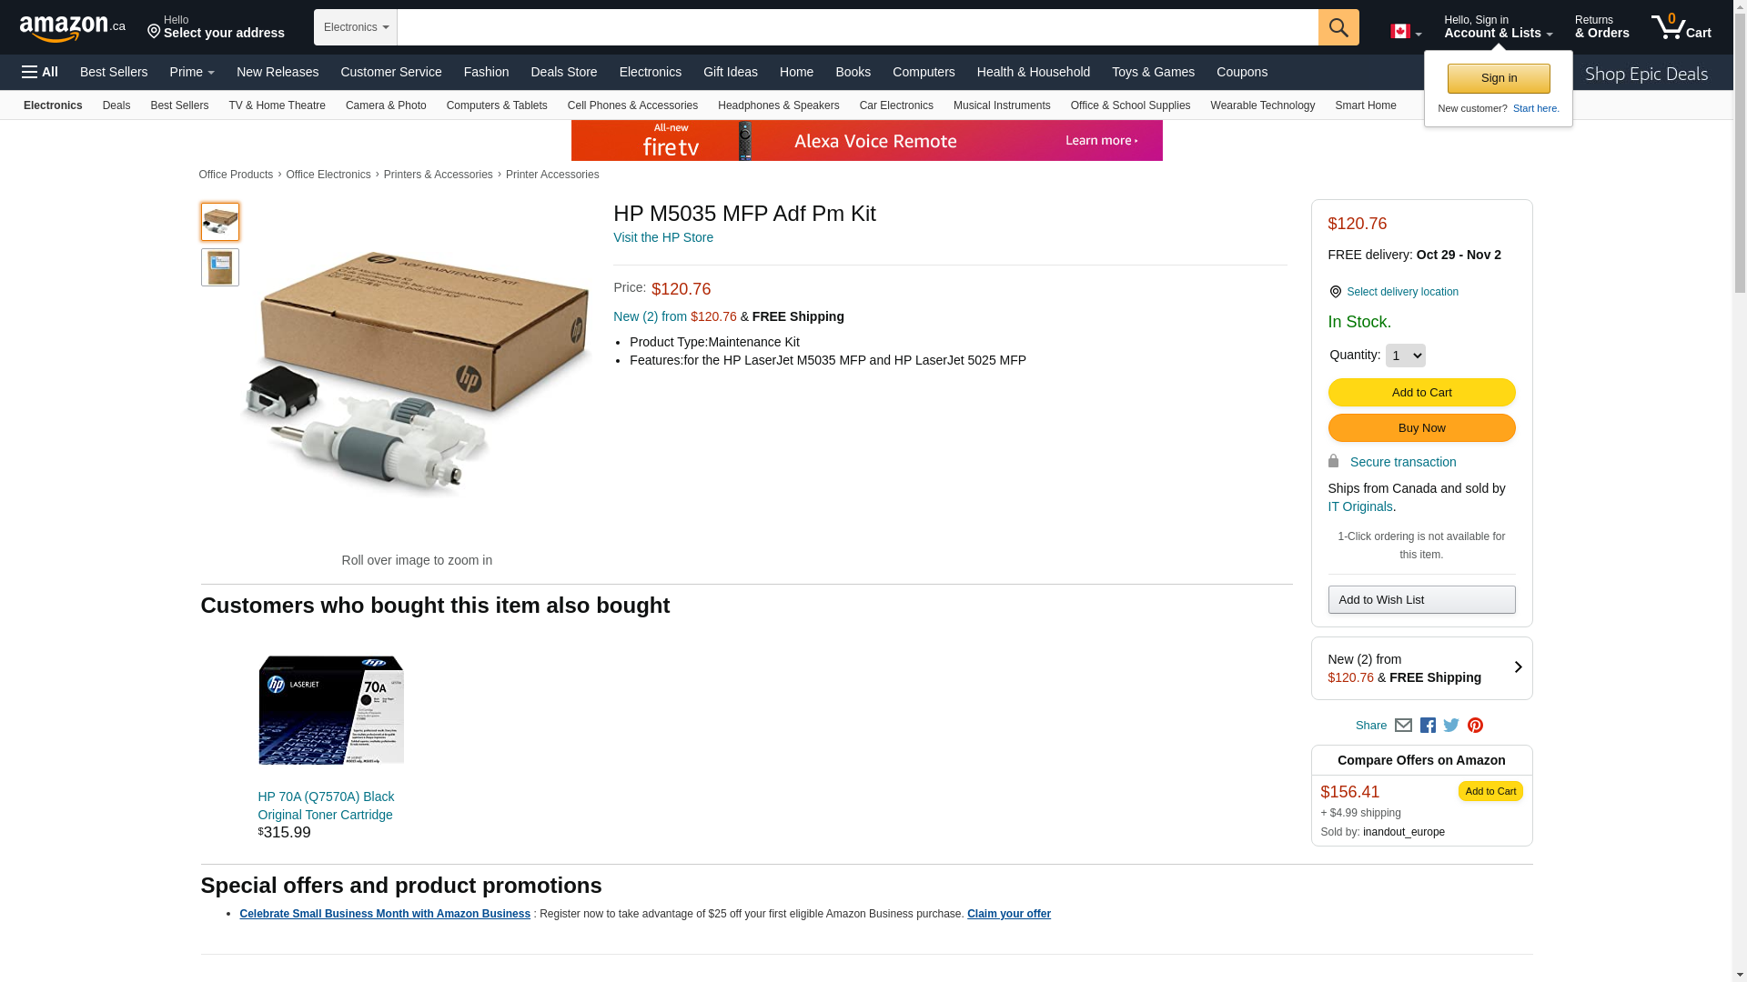
Task: Open the Deals Store menu item
Action: [563, 72]
